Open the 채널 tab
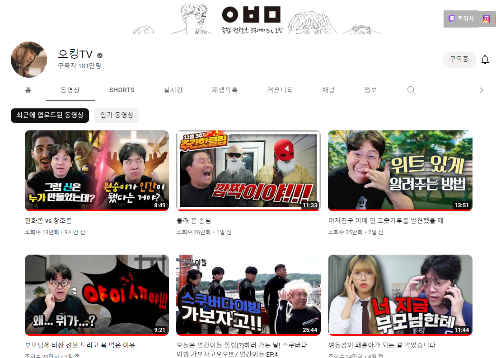The image size is (496, 358). (328, 90)
